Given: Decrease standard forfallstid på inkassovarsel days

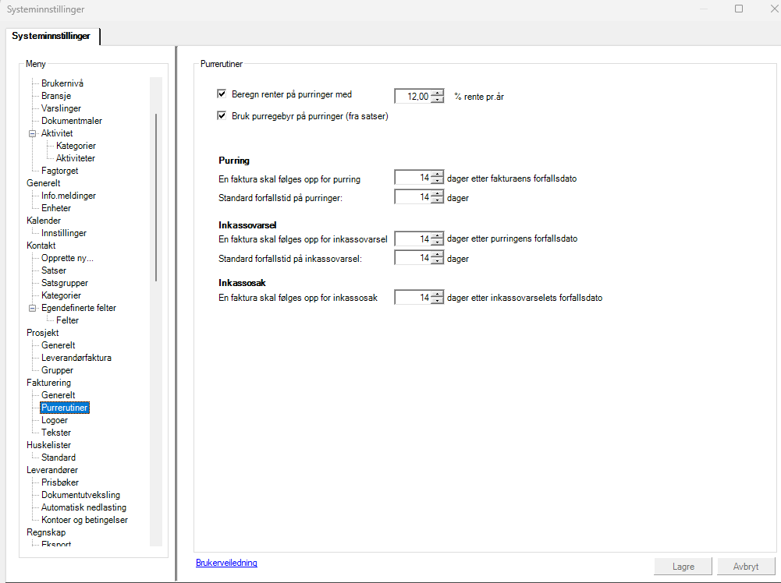Looking at the screenshot, I should (437, 260).
